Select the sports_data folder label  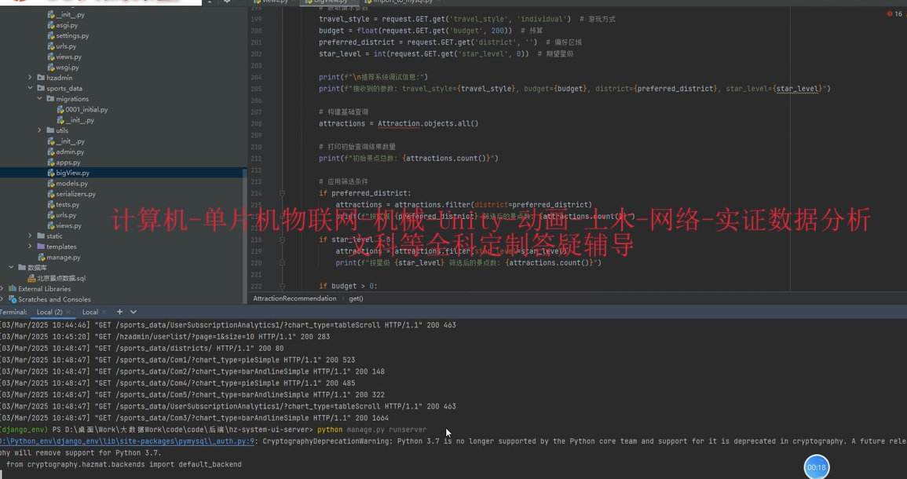point(64,88)
